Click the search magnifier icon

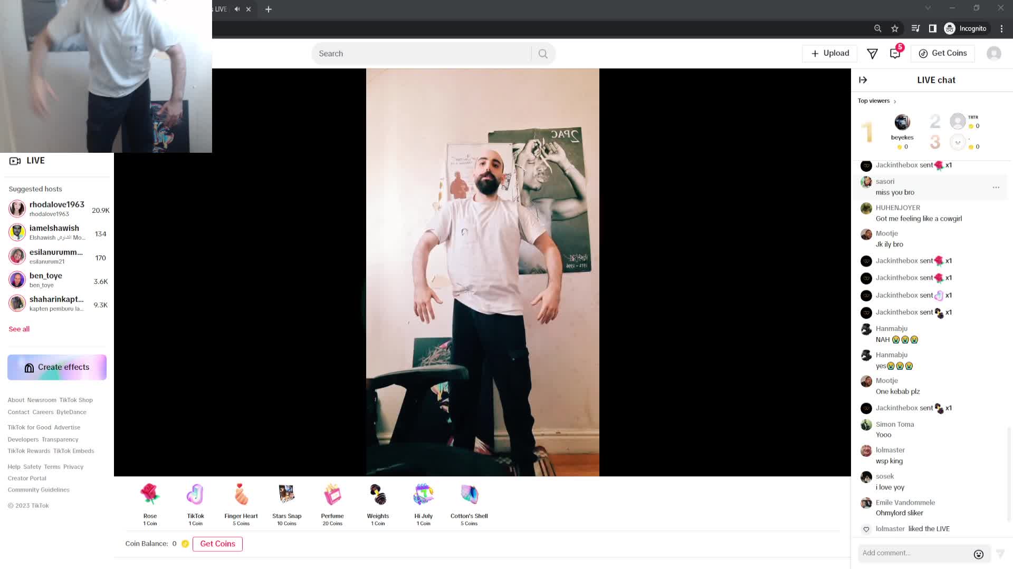click(543, 54)
